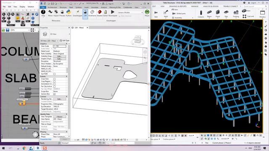Click the Help icon in the Revit ribbon

[x=43, y=13]
